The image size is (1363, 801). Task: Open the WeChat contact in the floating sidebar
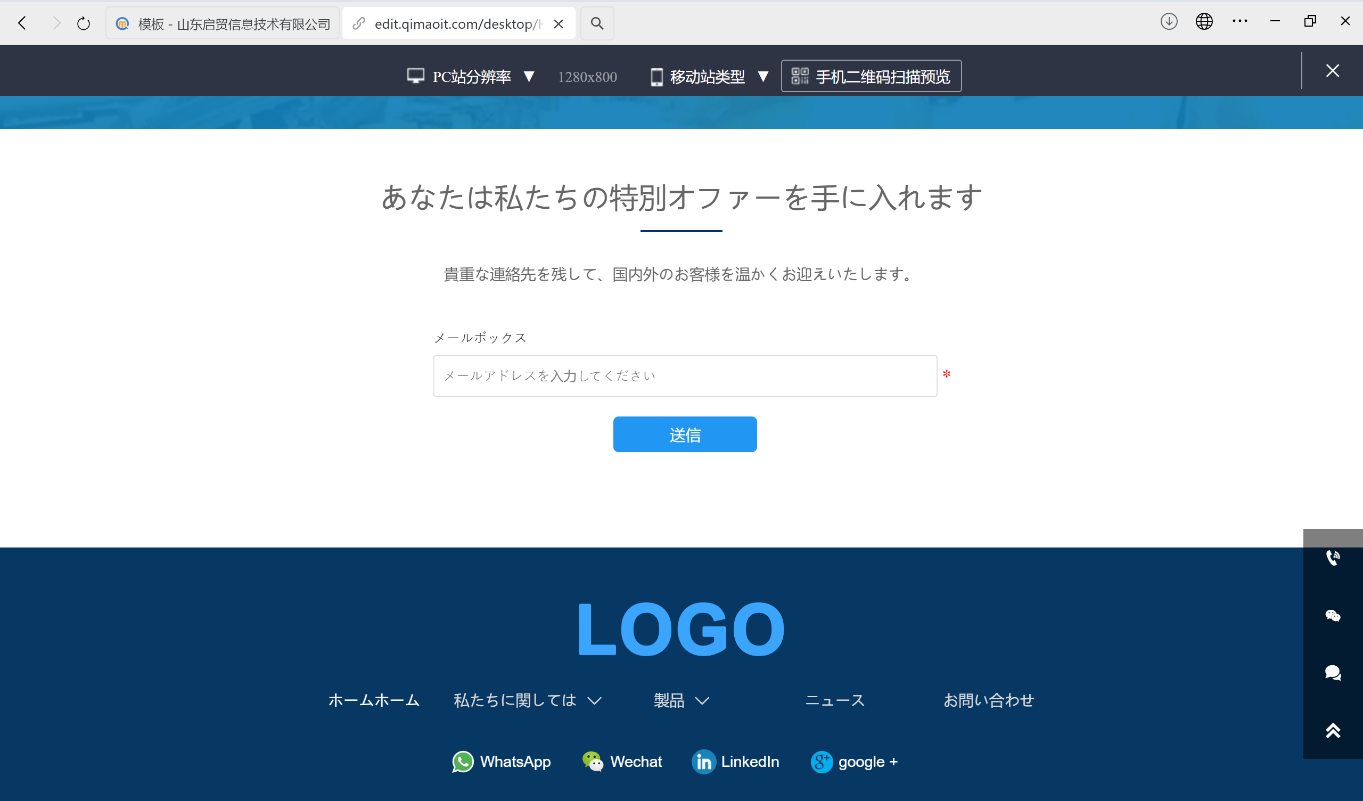(x=1333, y=615)
